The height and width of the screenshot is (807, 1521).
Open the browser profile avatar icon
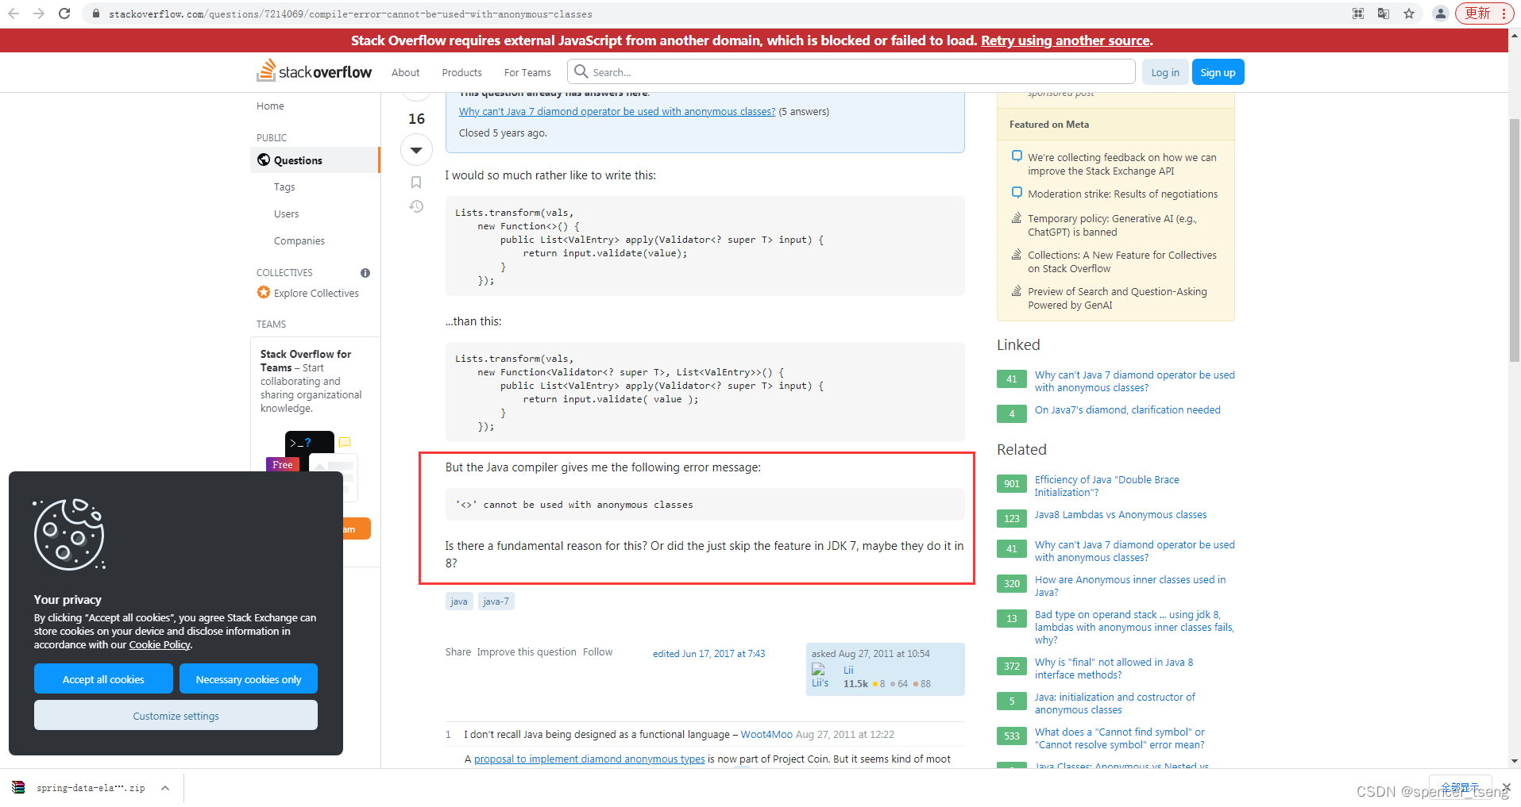(x=1440, y=13)
